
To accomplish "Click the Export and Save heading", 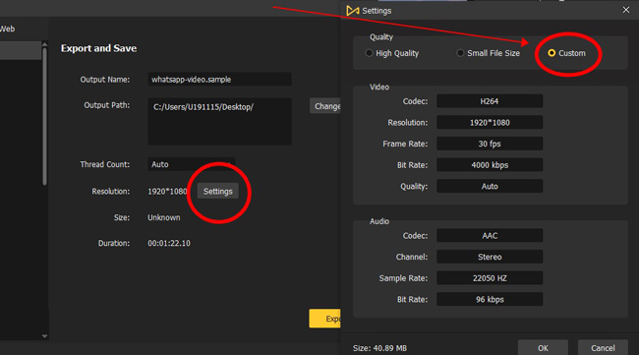I will 98,48.
